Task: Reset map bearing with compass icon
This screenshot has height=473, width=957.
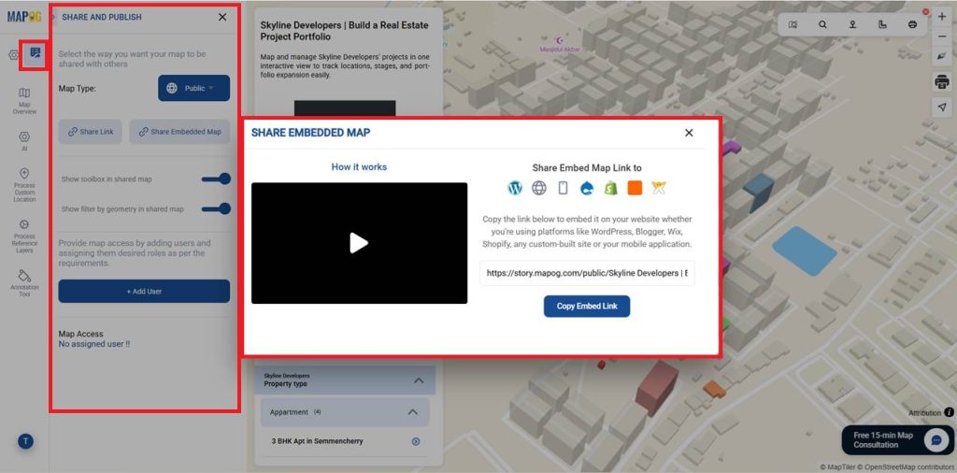Action: (942, 56)
